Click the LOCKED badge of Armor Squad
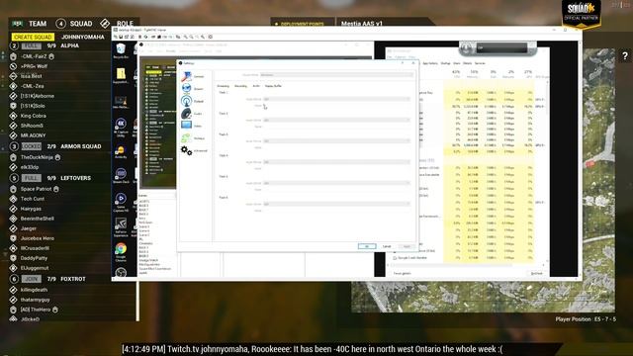Viewport: 633px width, 356px height. pos(32,146)
